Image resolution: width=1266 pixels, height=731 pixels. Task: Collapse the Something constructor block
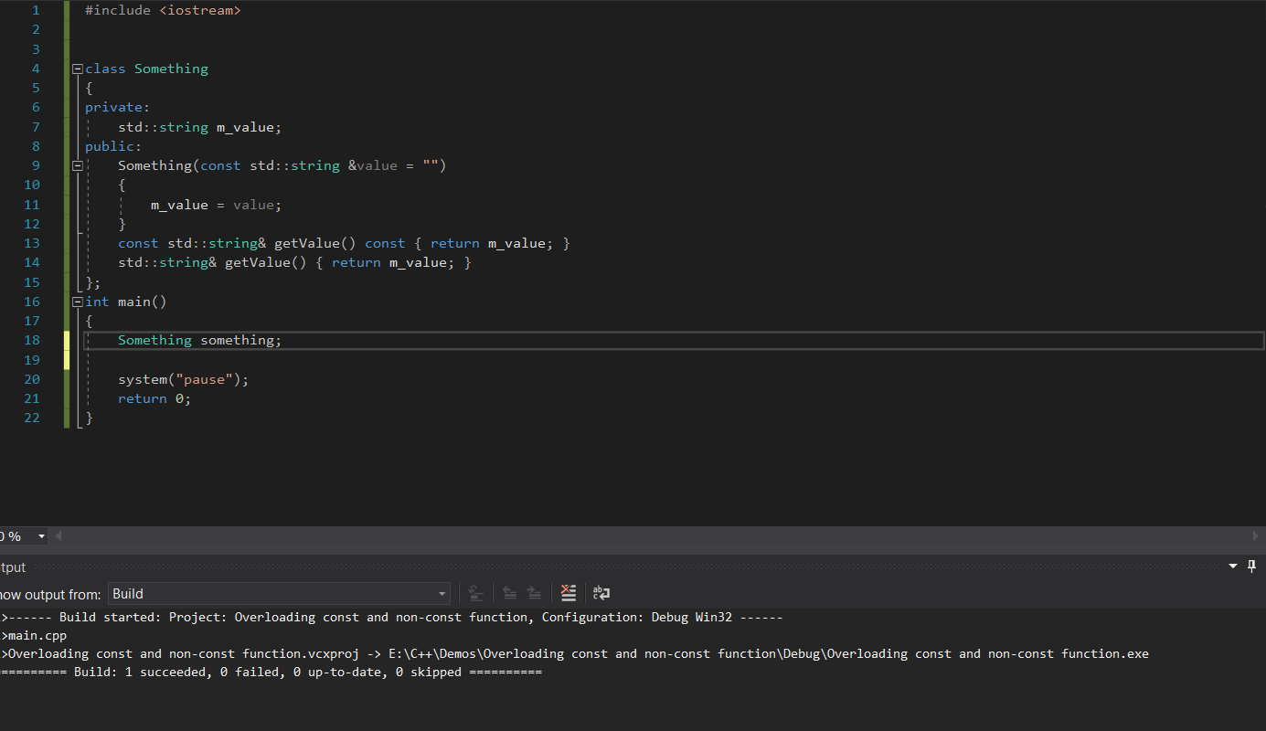pyautogui.click(x=78, y=165)
